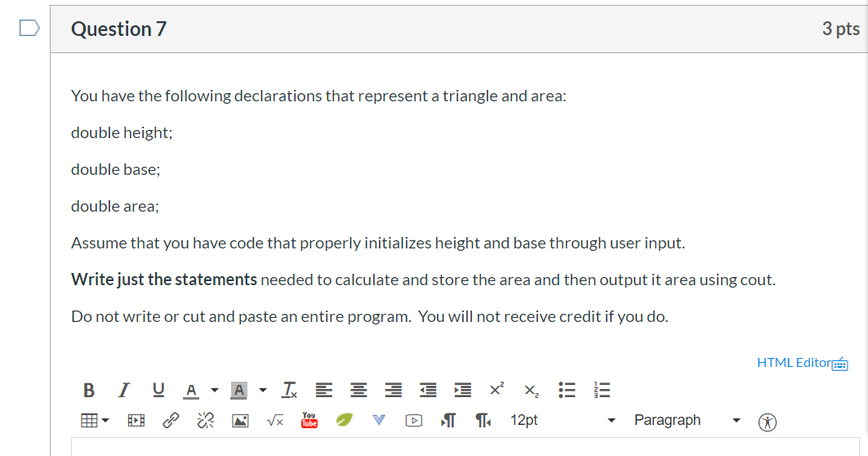Open the text color dropdown arrow
Viewport: 868px width, 456px height.
(x=214, y=390)
